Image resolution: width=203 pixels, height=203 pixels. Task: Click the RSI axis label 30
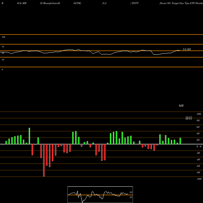[3, 60]
